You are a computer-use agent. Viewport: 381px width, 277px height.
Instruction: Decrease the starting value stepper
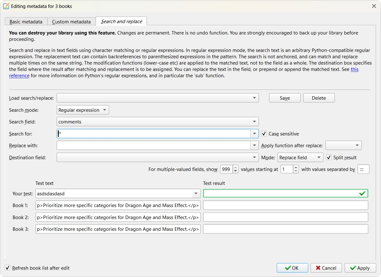tap(296, 171)
